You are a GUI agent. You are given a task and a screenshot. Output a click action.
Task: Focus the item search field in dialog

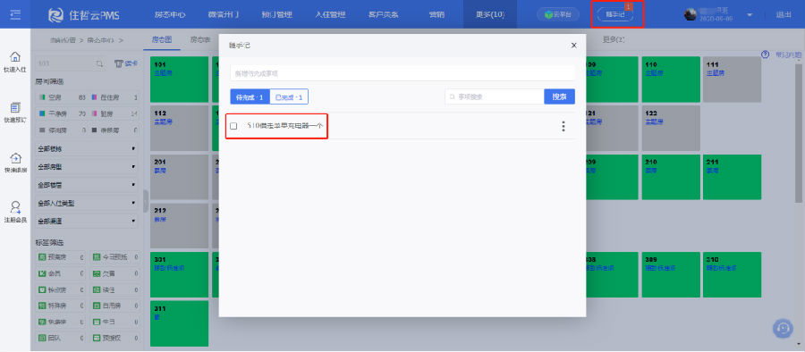click(x=495, y=97)
